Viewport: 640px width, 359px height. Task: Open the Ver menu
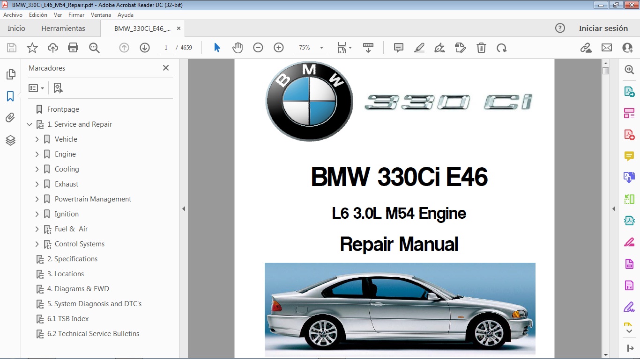coord(58,14)
